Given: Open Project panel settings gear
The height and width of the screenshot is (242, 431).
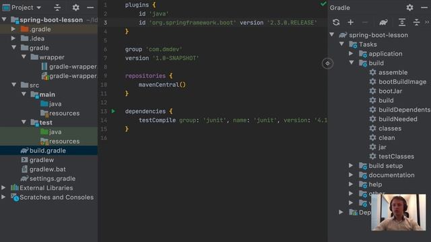Looking at the screenshot, I should [x=75, y=7].
